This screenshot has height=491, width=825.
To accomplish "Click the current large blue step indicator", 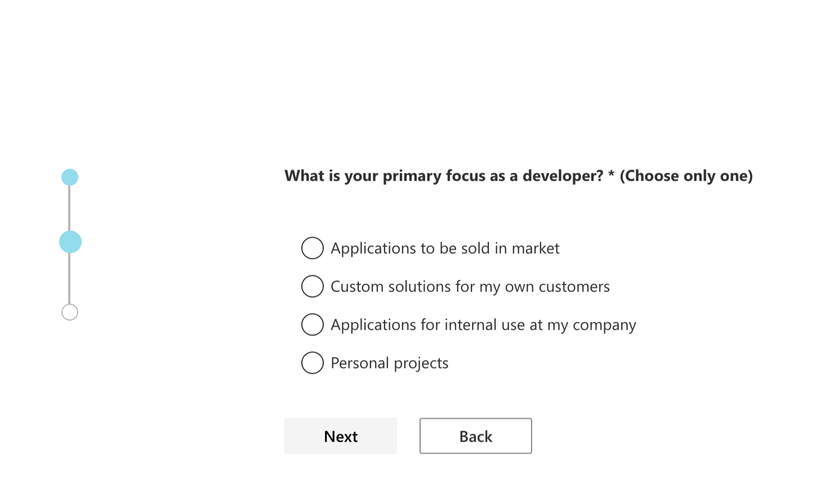I will 70,242.
